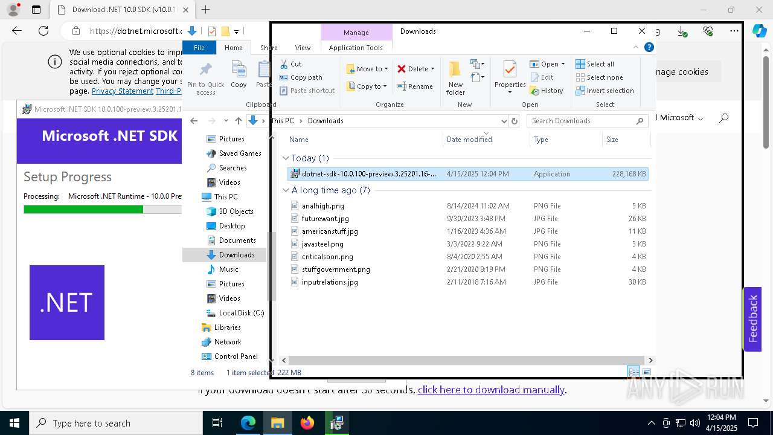The height and width of the screenshot is (435, 773).
Task: Open the Open button dropdown
Action: (x=563, y=64)
